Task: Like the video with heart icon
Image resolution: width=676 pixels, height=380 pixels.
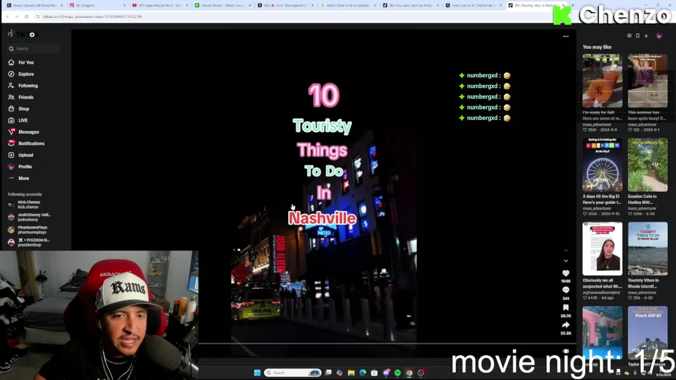Action: (x=566, y=273)
